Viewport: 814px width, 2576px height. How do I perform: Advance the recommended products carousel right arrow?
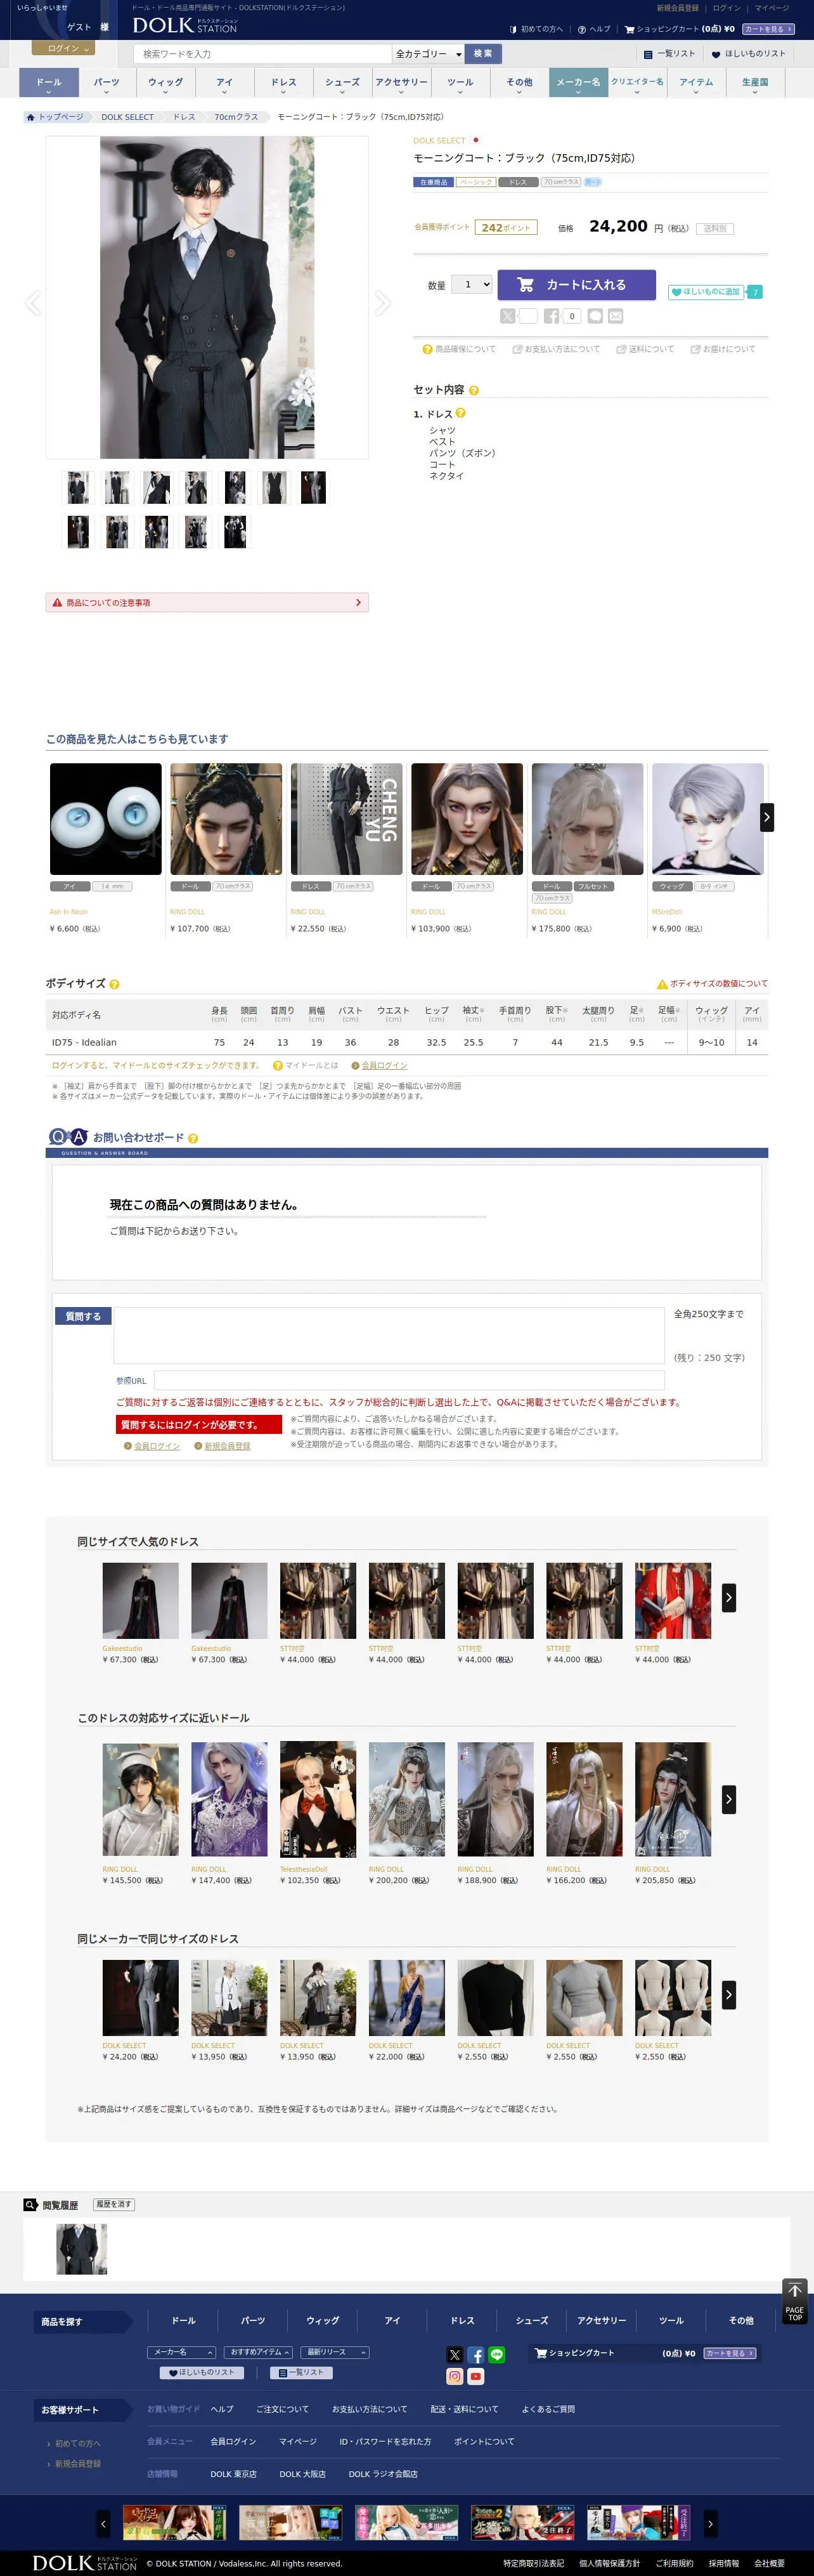tap(766, 817)
